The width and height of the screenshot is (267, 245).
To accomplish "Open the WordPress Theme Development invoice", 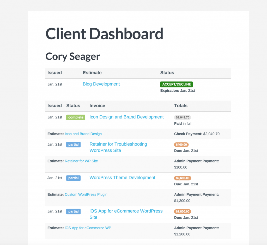I will (x=122, y=178).
